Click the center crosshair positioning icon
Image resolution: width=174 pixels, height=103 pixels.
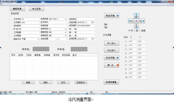tap(136, 21)
